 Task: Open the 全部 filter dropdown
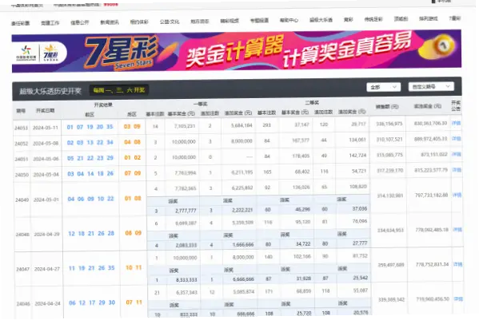point(383,87)
